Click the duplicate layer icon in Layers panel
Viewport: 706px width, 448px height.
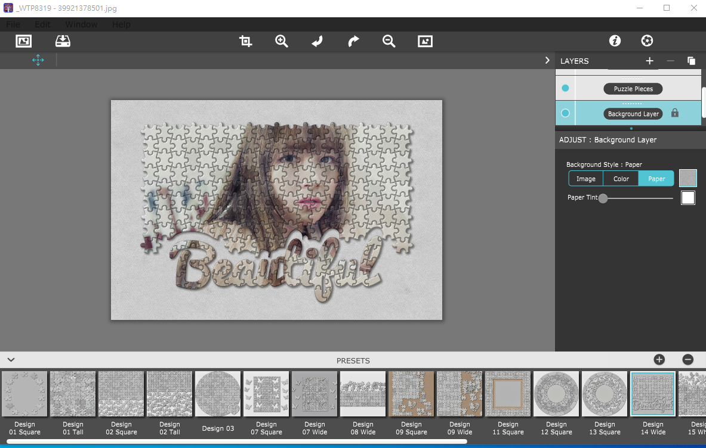click(691, 61)
